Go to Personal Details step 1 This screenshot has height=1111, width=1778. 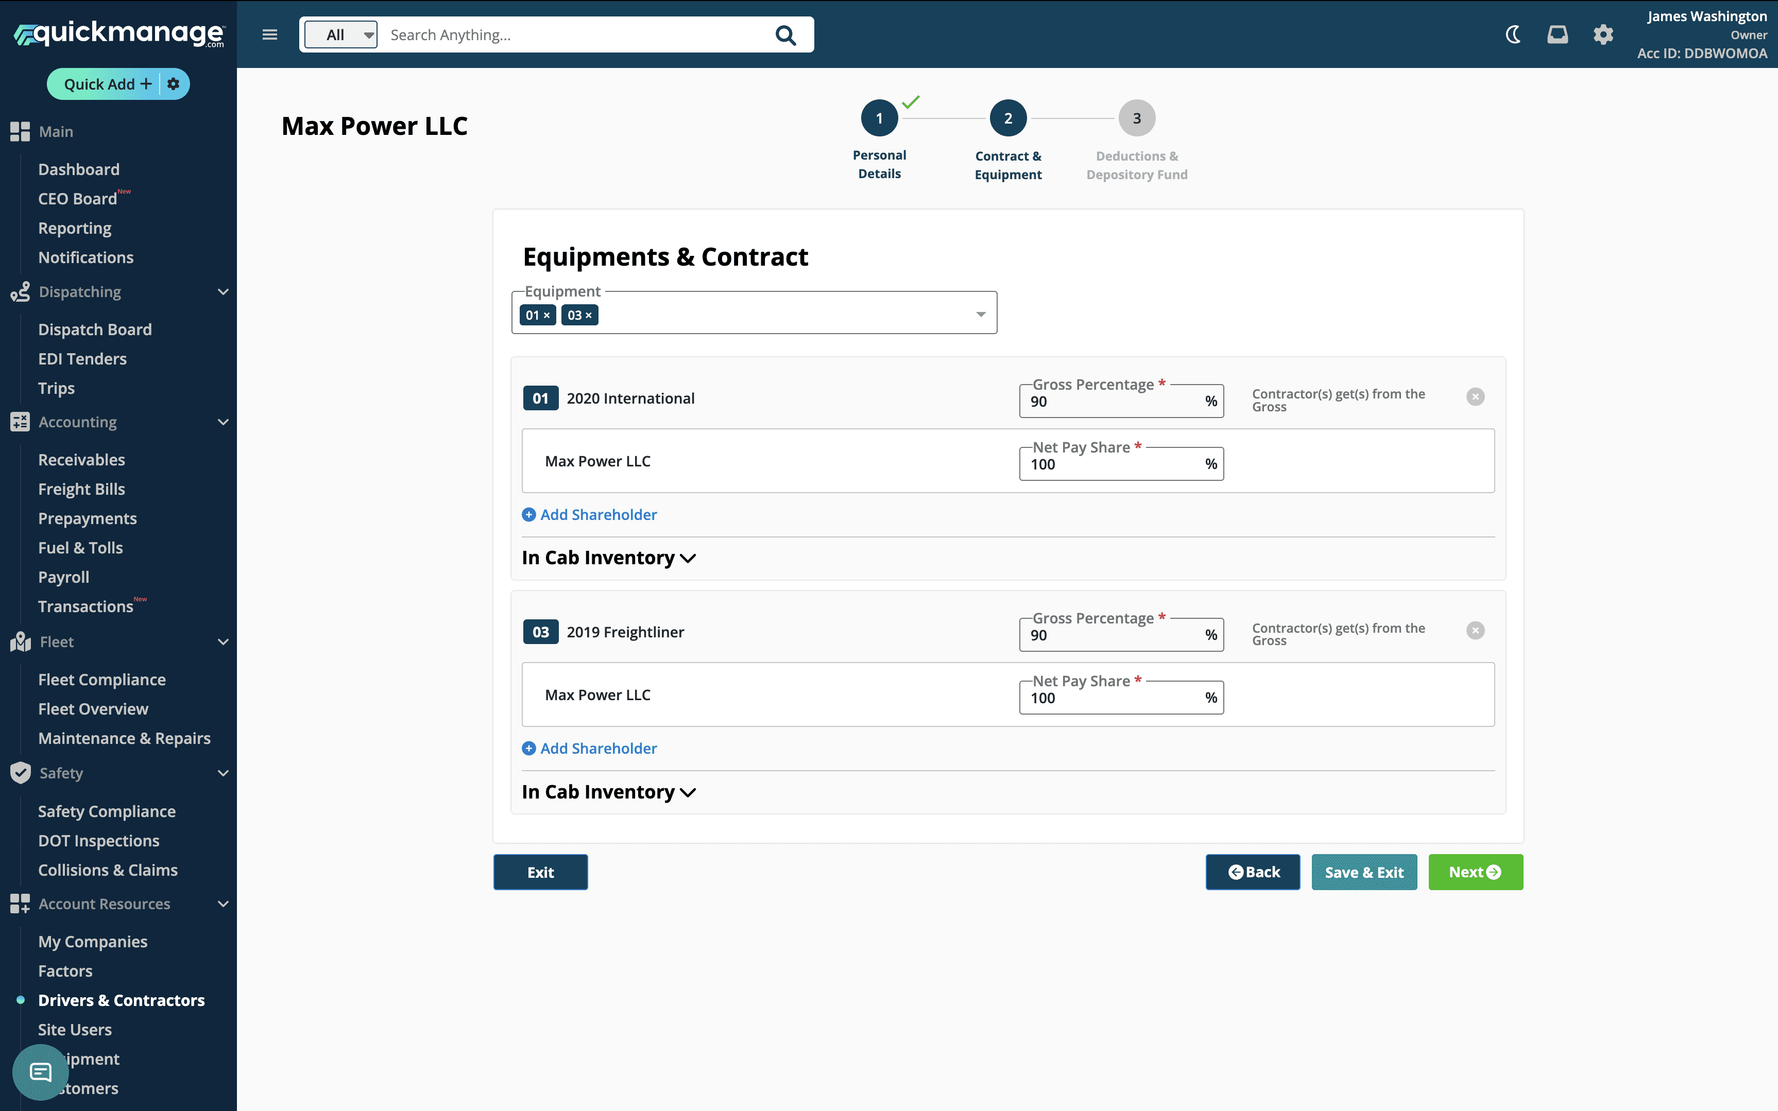(x=879, y=118)
